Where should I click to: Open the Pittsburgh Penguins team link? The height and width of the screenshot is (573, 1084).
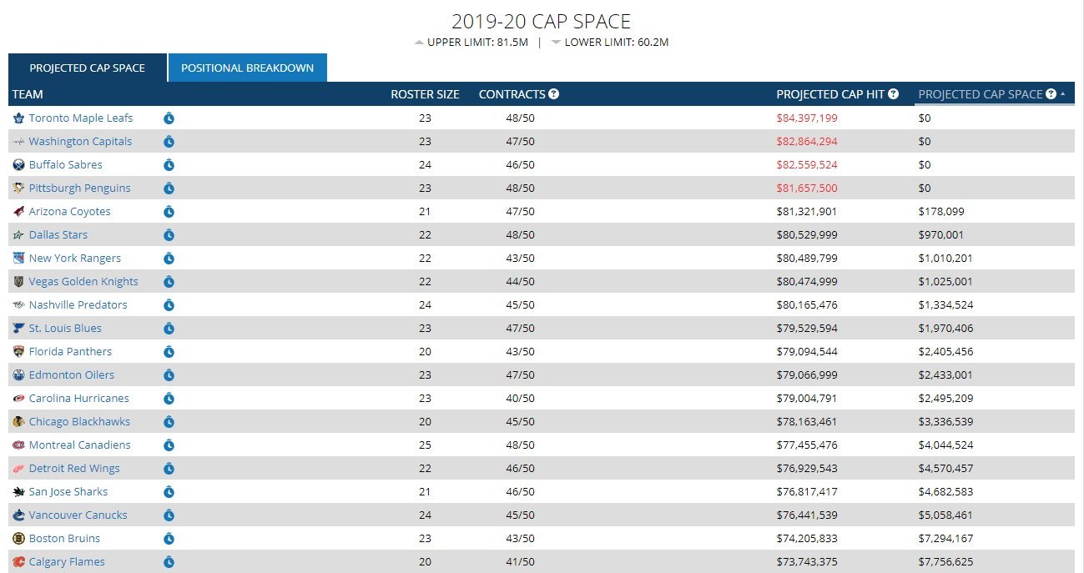(80, 188)
